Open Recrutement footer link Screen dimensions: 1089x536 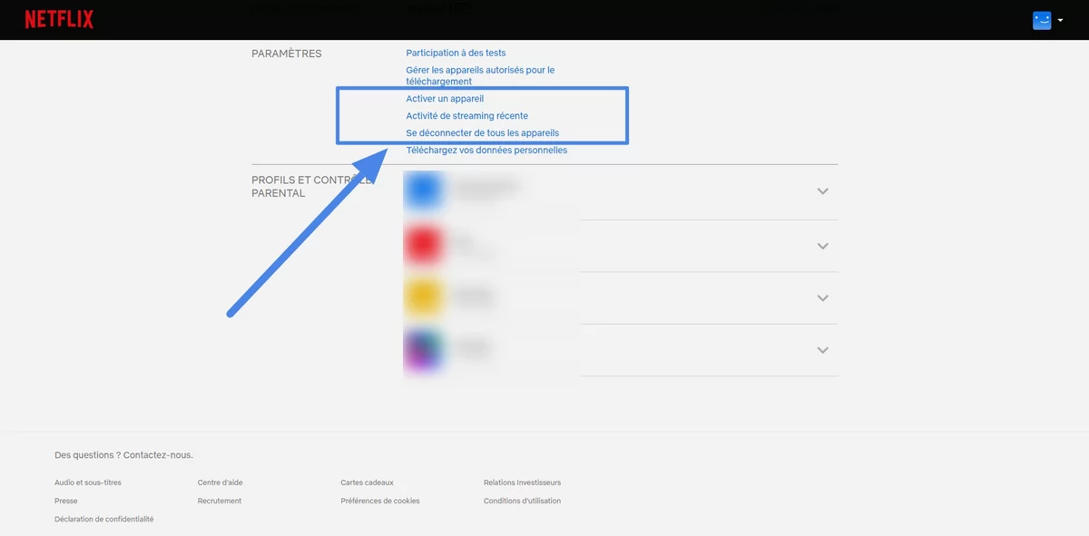(x=220, y=501)
